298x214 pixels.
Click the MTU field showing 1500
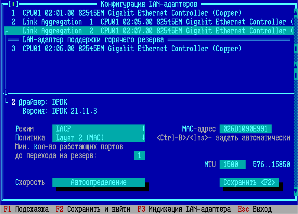[x=232, y=165]
